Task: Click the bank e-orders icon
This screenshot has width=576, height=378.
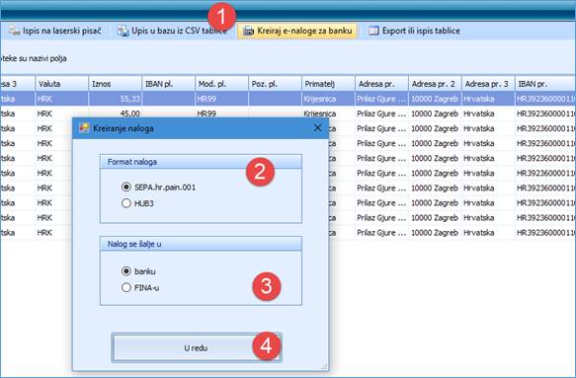Action: [x=248, y=31]
